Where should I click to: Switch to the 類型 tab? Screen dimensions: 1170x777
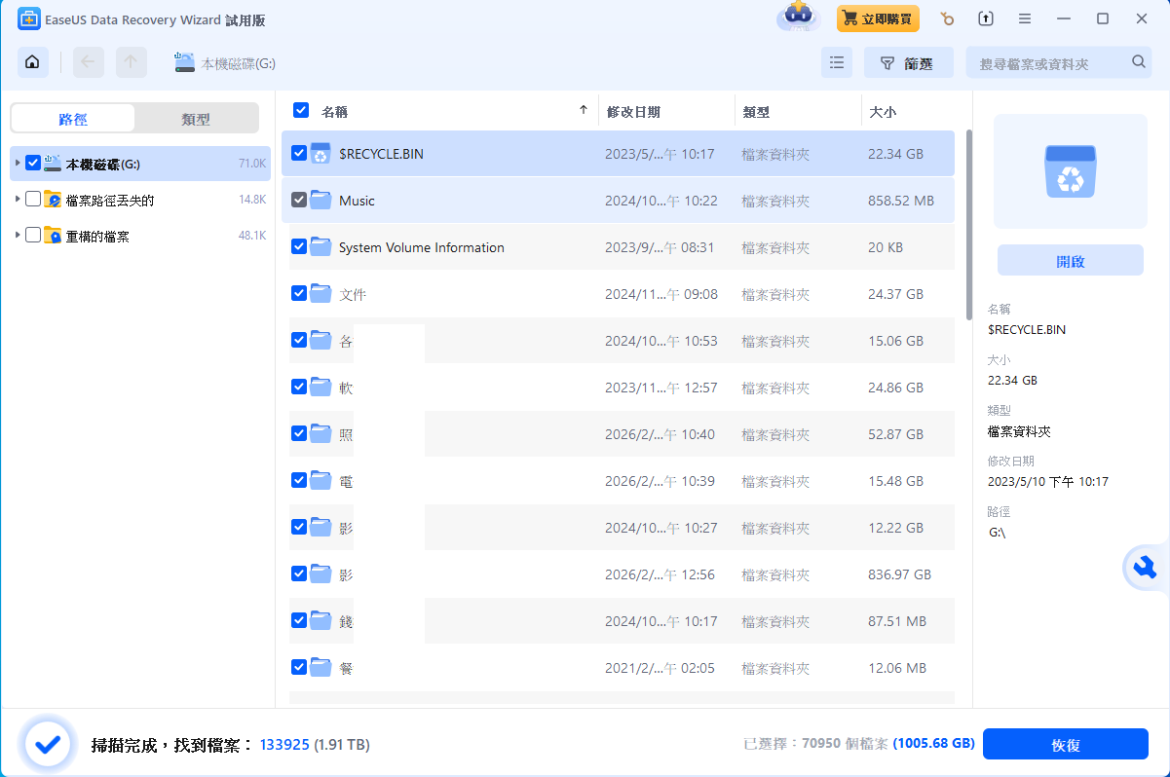coord(197,117)
